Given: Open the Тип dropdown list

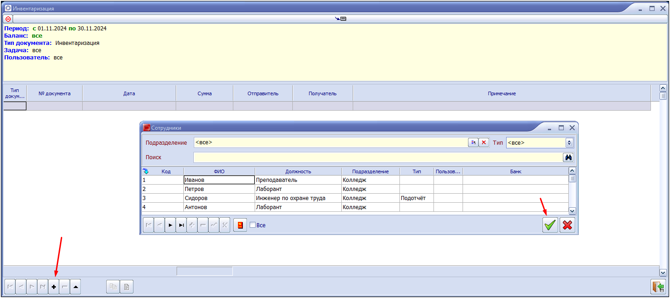Looking at the screenshot, I should click(x=569, y=142).
